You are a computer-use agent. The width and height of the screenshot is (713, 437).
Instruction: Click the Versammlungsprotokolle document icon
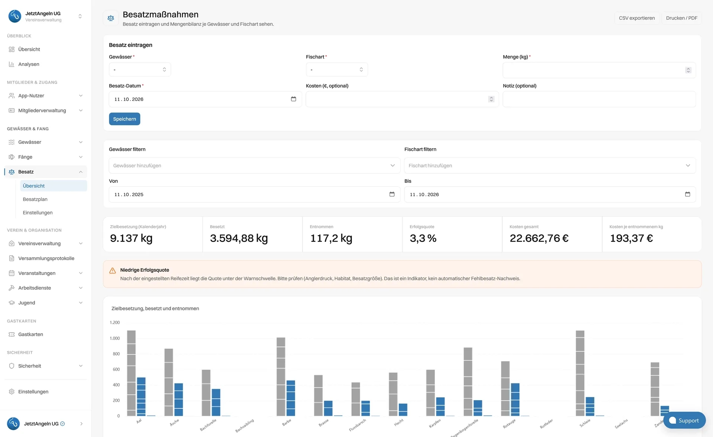click(12, 259)
